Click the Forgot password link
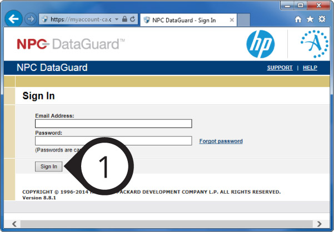The width and height of the screenshot is (334, 232). (x=221, y=141)
